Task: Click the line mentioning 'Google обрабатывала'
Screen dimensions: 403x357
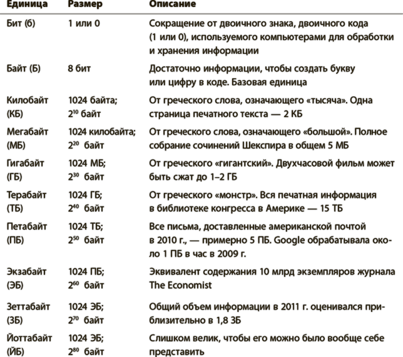Action: pyautogui.click(x=270, y=241)
